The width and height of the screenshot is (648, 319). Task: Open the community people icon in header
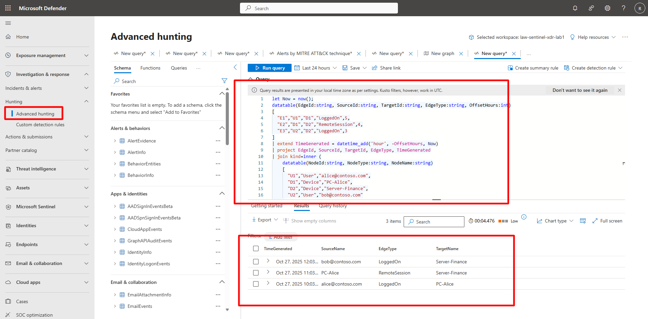[591, 8]
